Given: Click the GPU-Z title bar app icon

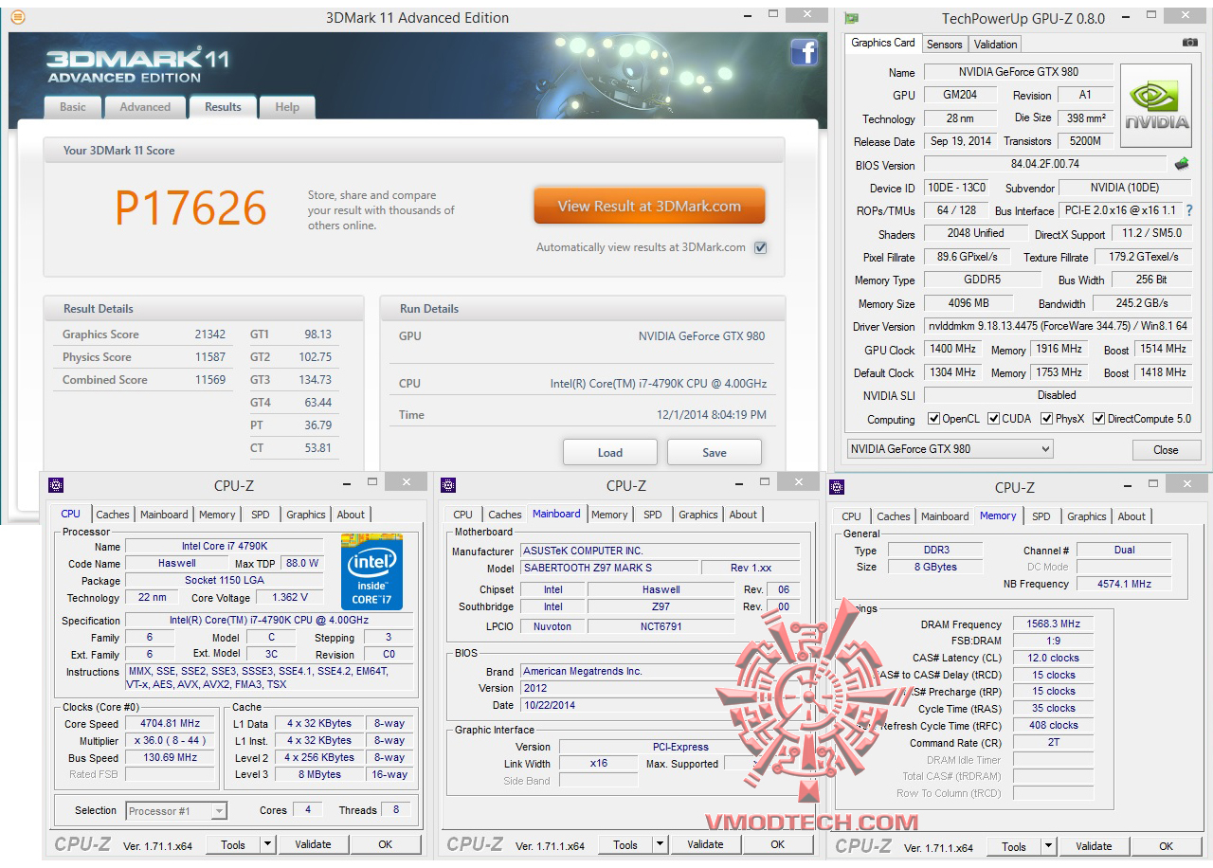Looking at the screenshot, I should pos(853,18).
